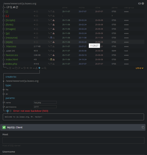Click the MySQL Host input field
Screen dimensions: 147x155
(x=73, y=140)
